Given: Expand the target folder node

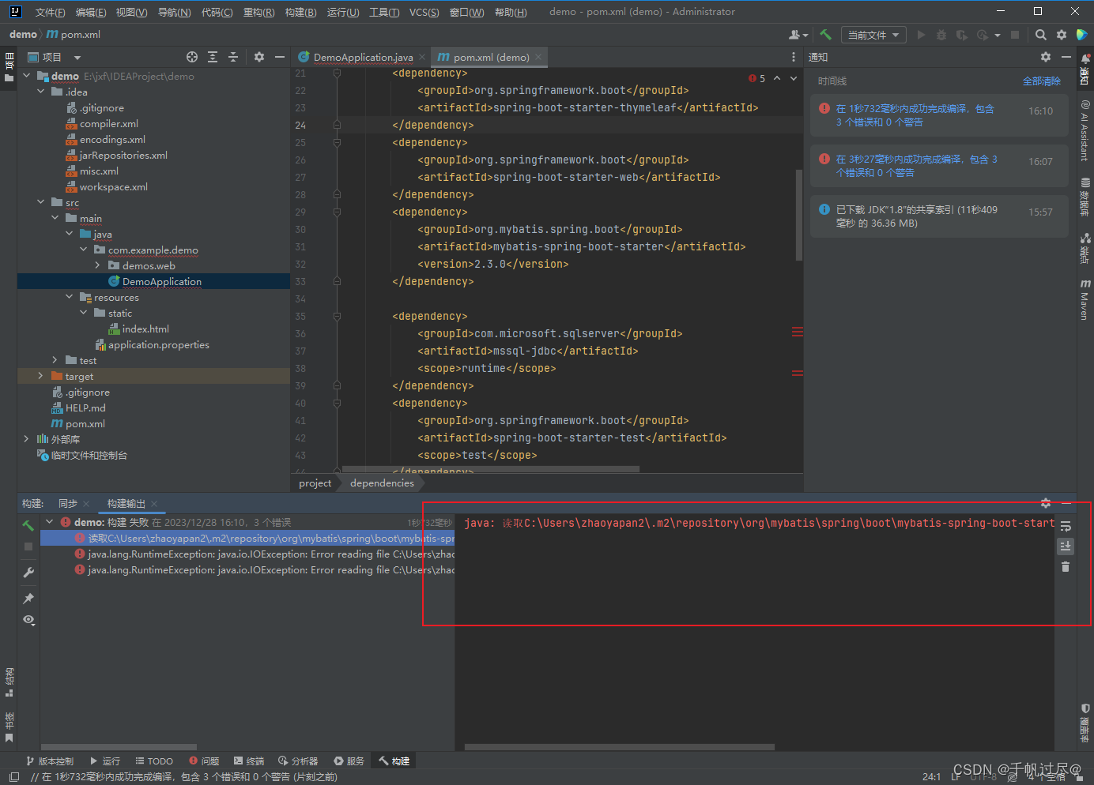Looking at the screenshot, I should pyautogui.click(x=41, y=376).
